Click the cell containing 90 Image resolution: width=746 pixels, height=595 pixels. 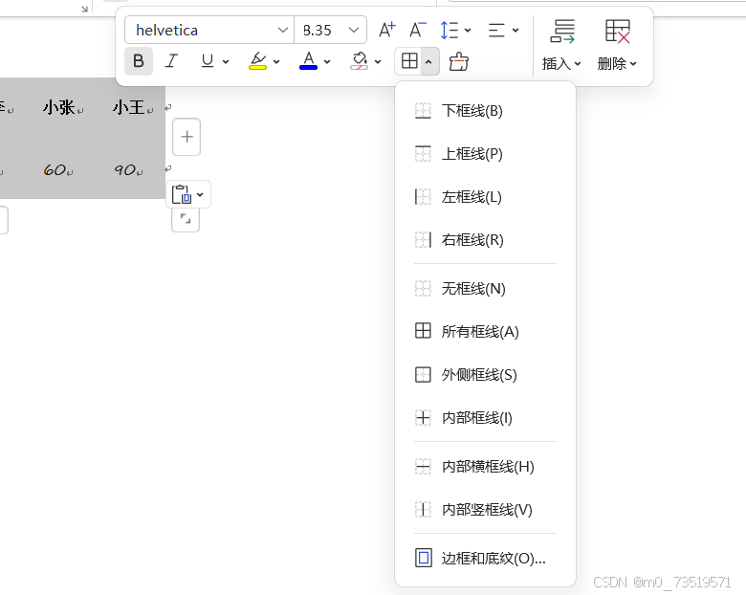click(124, 169)
